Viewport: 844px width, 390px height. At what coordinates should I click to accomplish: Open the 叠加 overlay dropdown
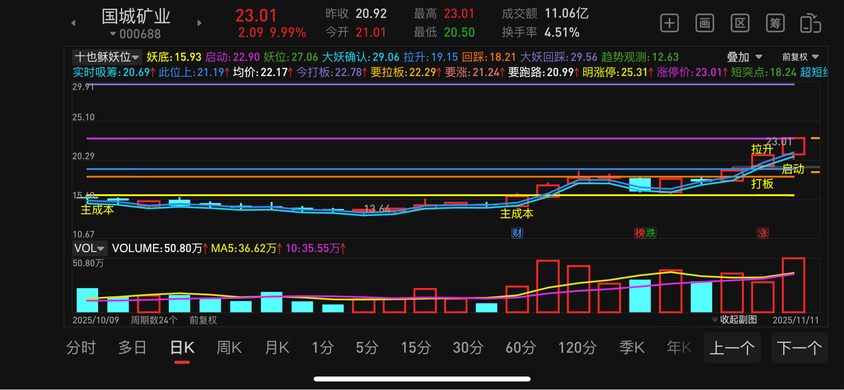(744, 57)
